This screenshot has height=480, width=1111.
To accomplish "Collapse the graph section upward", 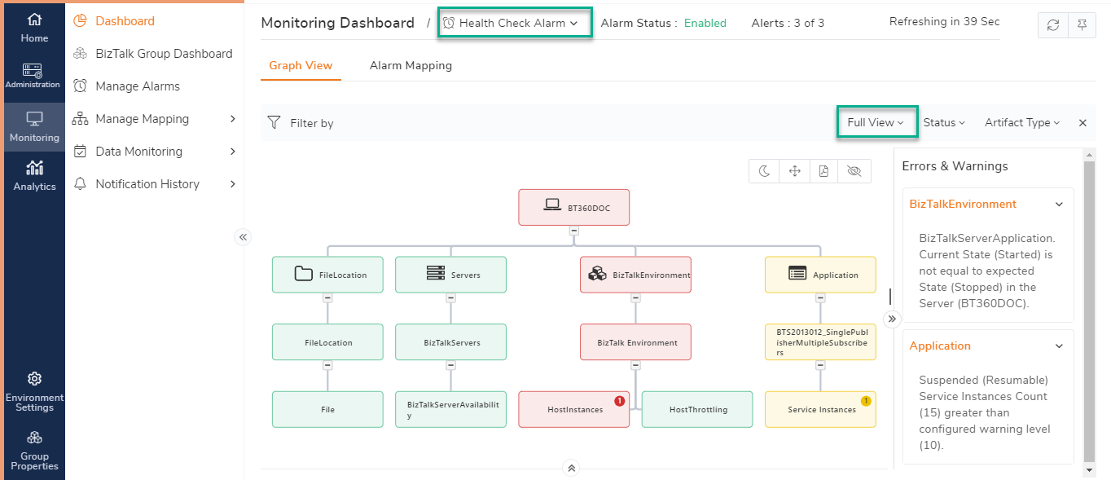I will [x=572, y=468].
